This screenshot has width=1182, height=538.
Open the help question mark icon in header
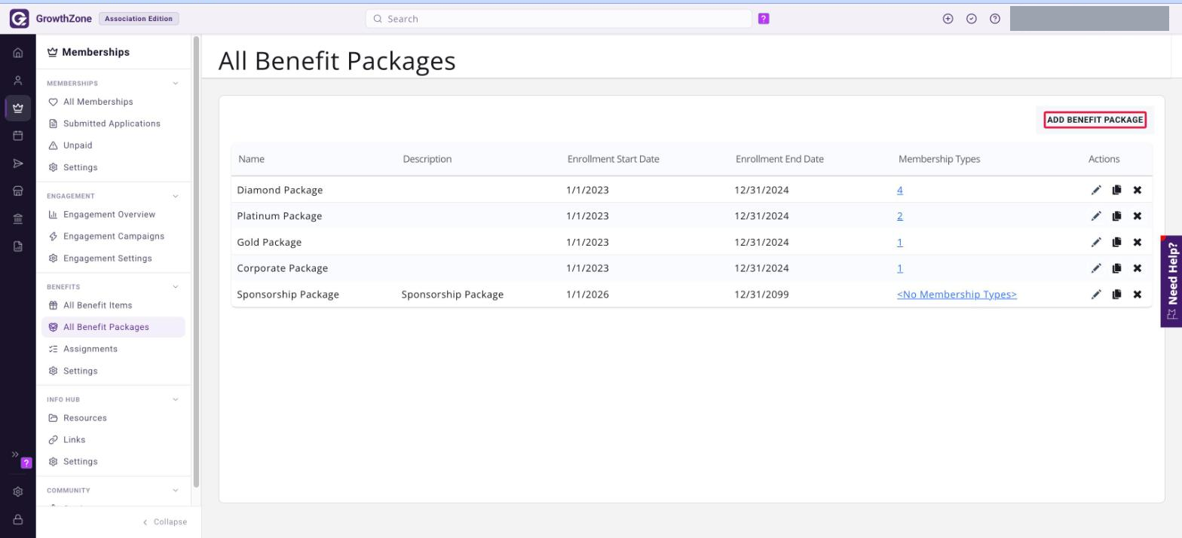(995, 19)
